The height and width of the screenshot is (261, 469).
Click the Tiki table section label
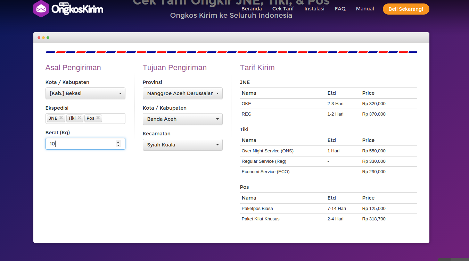tap(244, 129)
